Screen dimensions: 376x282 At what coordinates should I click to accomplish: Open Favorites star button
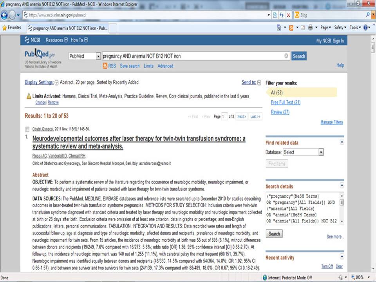[x=12, y=27]
